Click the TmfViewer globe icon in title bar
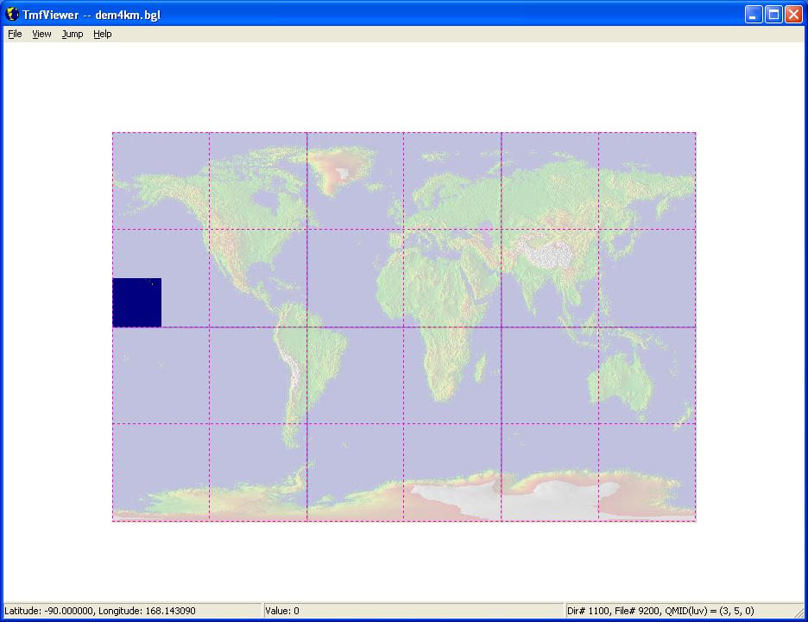This screenshot has width=808, height=622. click(11, 15)
